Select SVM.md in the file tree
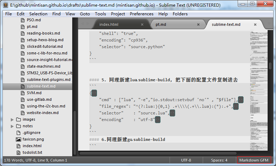Viewport: 276px width, 166px height. click(34, 93)
